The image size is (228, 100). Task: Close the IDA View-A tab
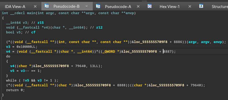pyautogui.click(x=35, y=6)
